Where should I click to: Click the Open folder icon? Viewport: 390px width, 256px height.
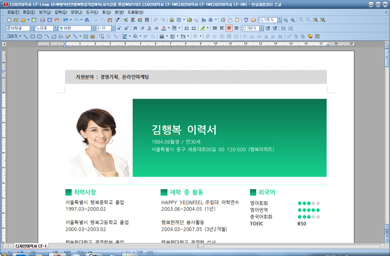coord(23,20)
